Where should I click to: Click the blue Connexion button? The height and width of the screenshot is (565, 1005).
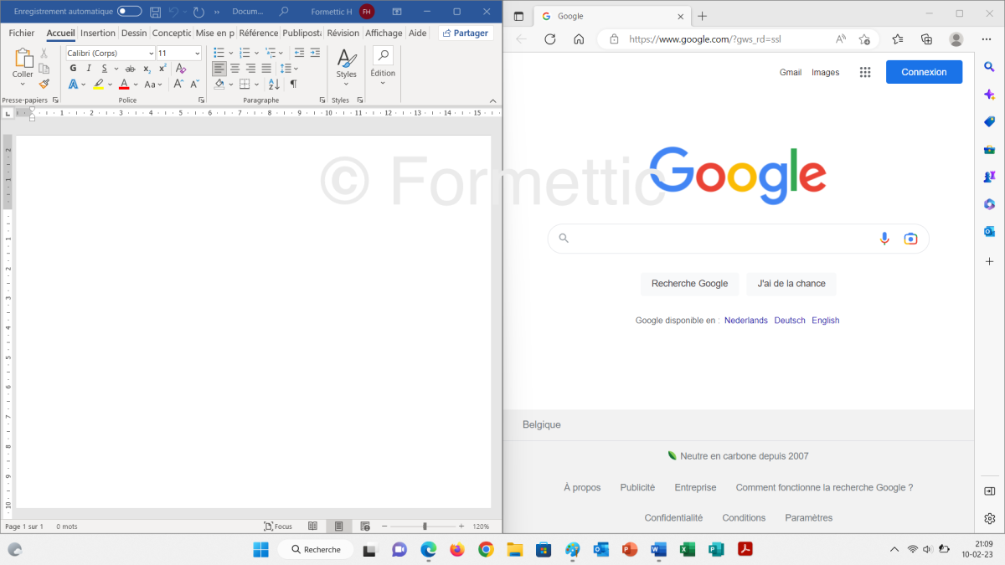(924, 72)
